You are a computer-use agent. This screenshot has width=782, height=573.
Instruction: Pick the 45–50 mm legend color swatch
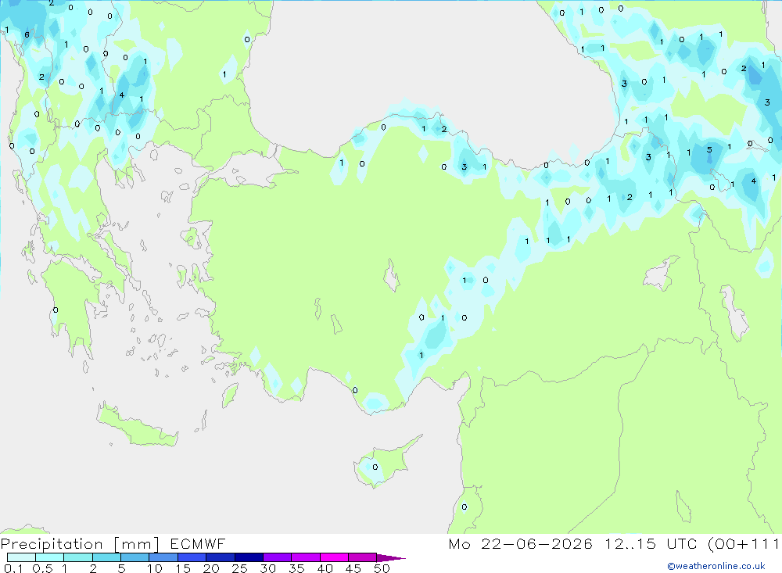[363, 557]
